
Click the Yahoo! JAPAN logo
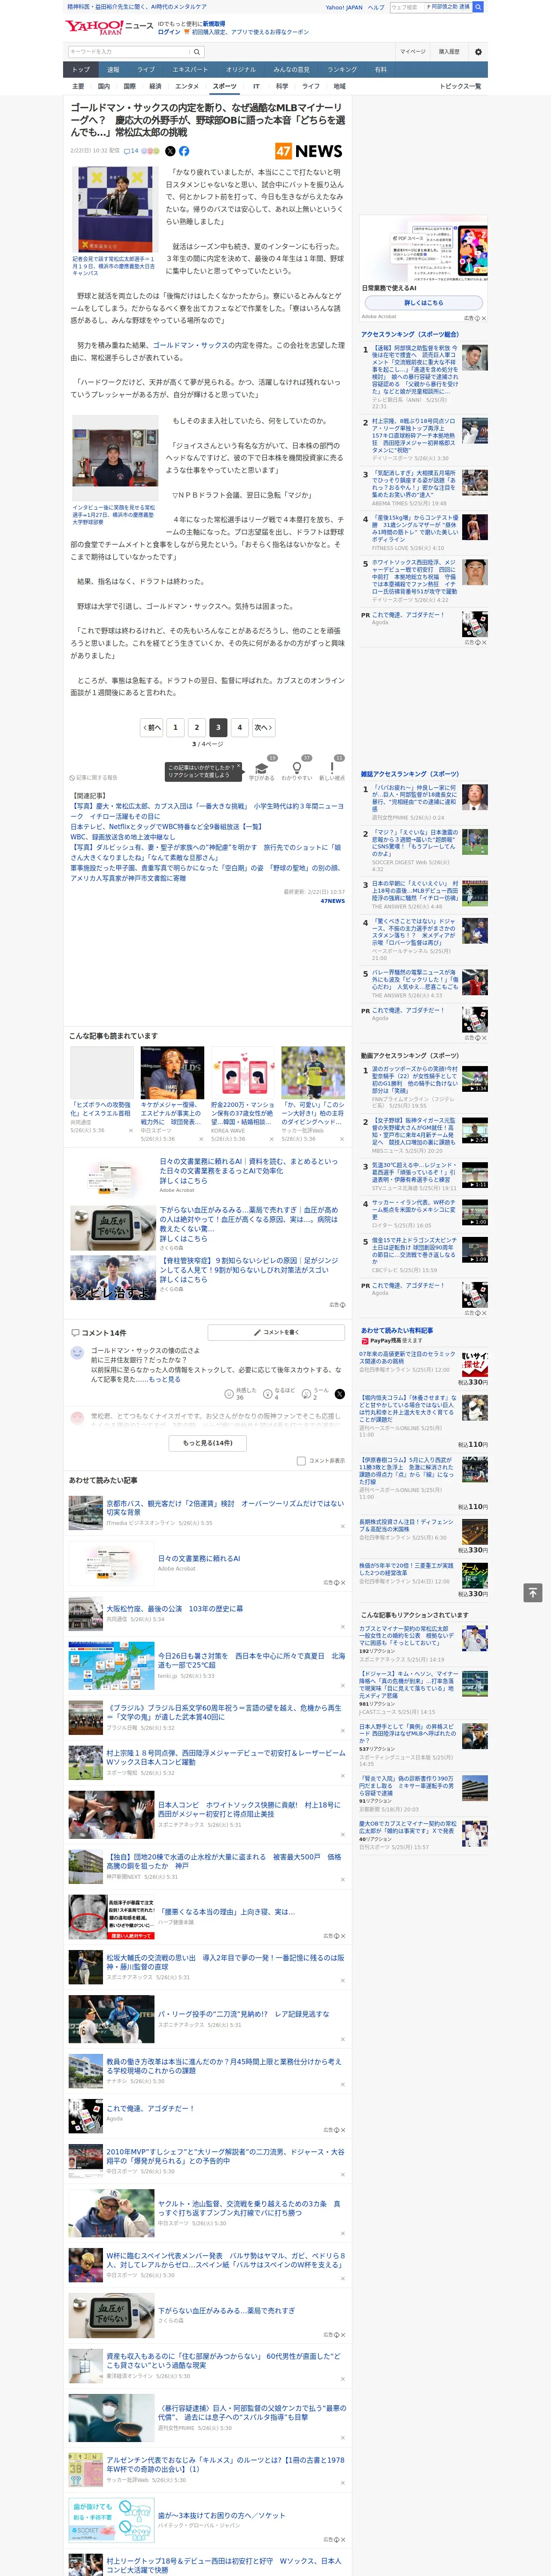[95, 27]
